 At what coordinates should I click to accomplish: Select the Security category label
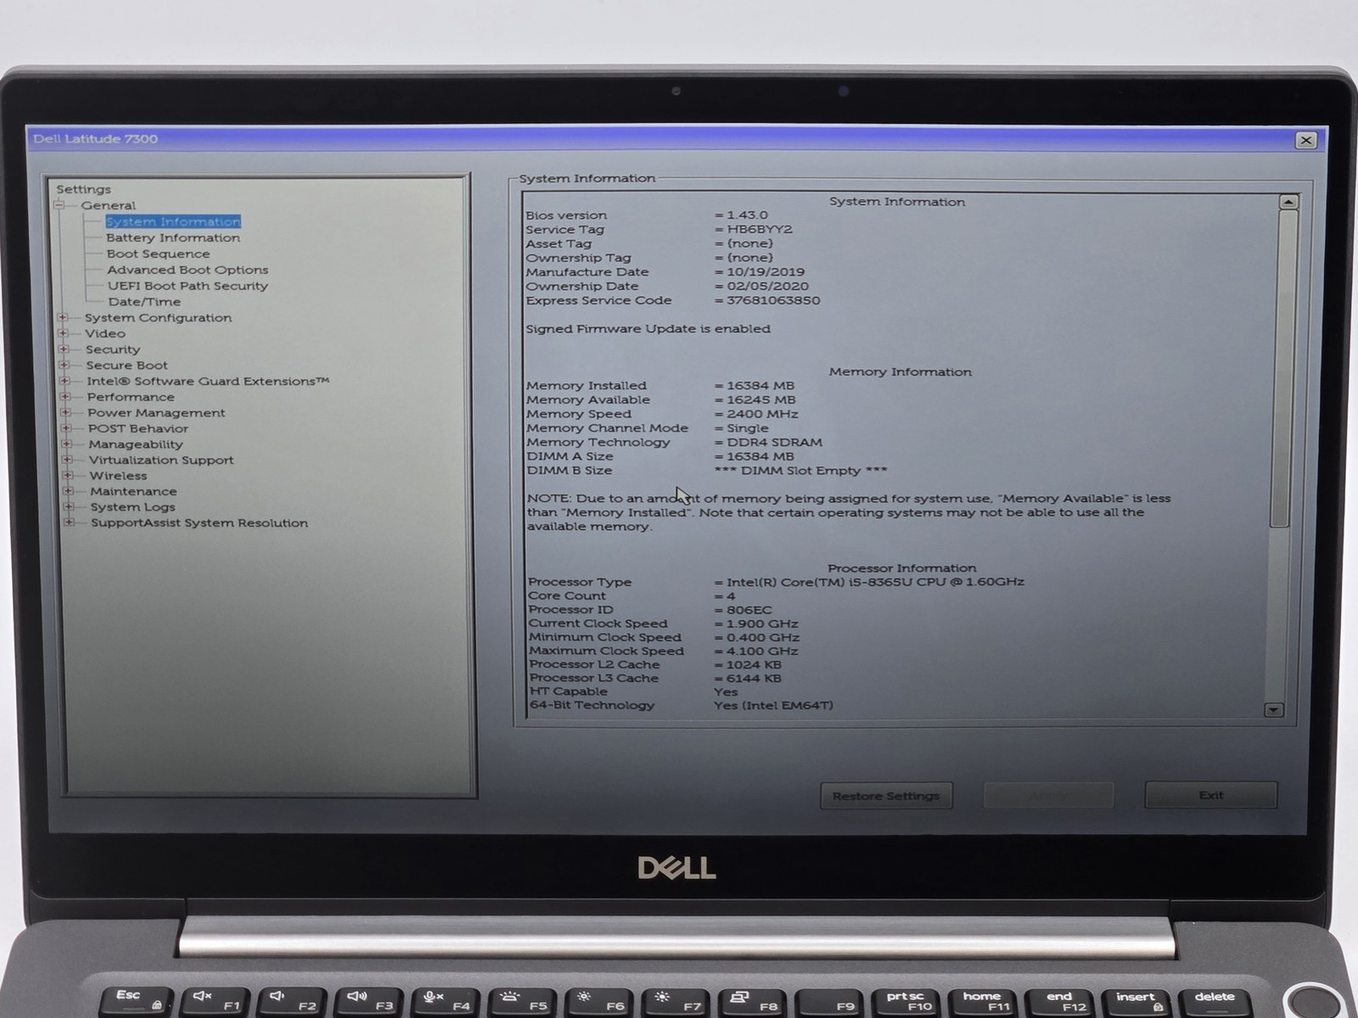pos(113,350)
